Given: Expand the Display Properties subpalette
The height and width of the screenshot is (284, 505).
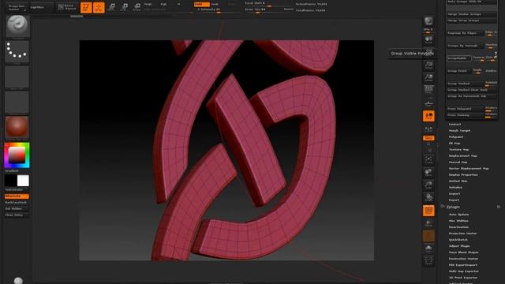Looking at the screenshot, I should [x=463, y=175].
